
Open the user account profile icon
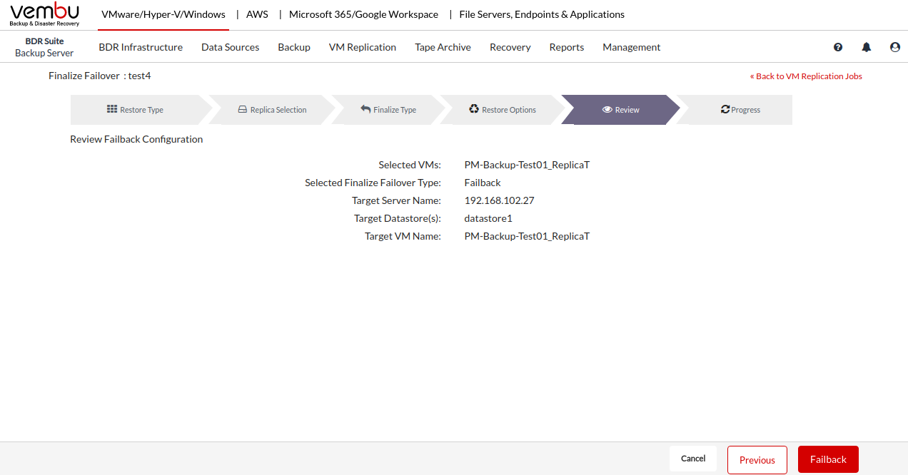[x=895, y=47]
